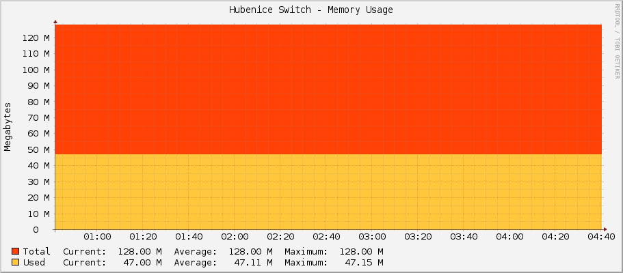Click the yellow Used memory area in graph

tap(328, 192)
